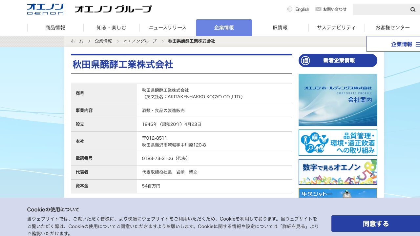Switch language to English

tap(302, 9)
